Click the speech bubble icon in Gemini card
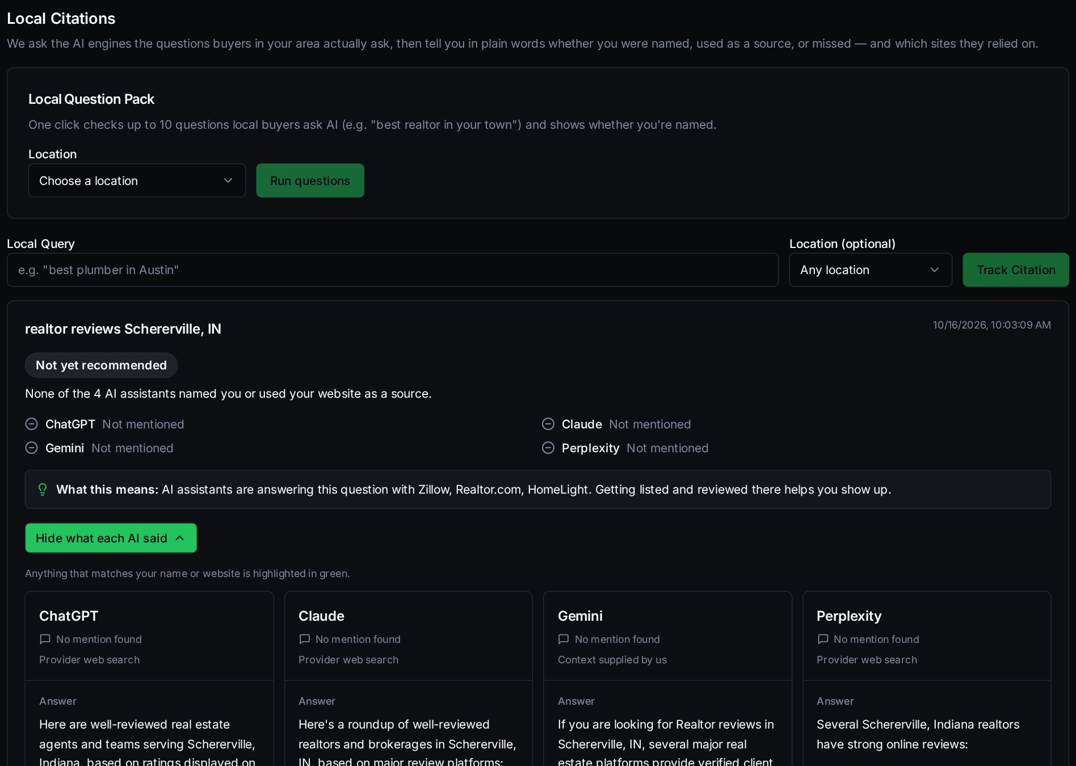 pos(564,639)
